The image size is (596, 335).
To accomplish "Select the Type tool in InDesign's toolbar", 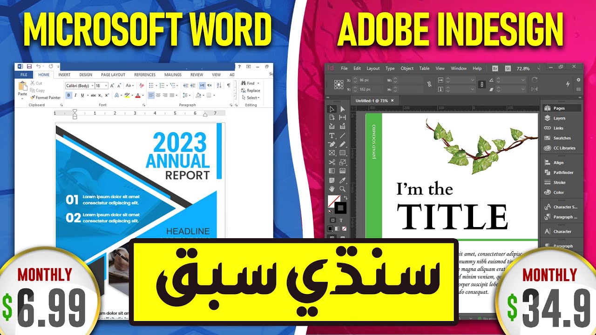I will point(332,136).
